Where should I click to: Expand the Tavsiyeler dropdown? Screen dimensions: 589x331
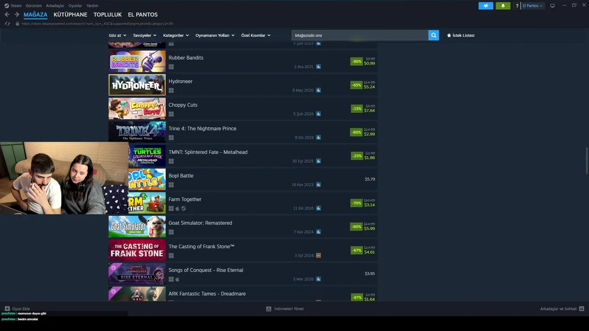(144, 35)
